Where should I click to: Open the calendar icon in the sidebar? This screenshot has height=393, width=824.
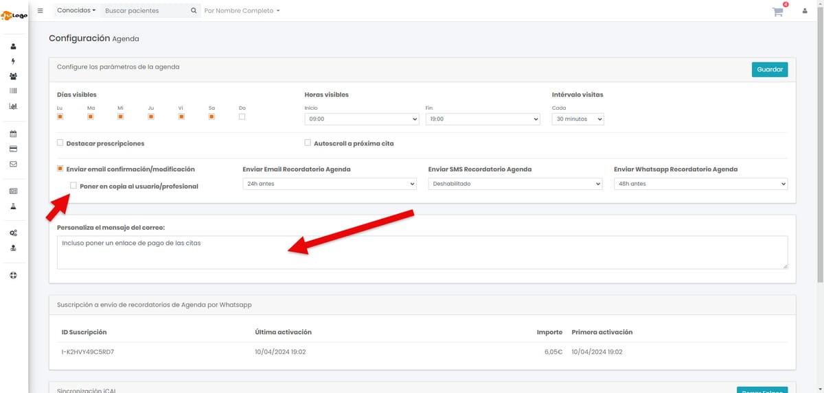[13, 134]
